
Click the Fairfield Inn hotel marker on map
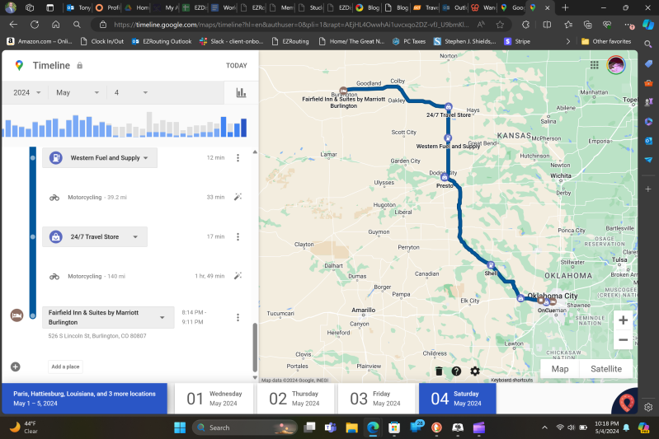click(343, 91)
